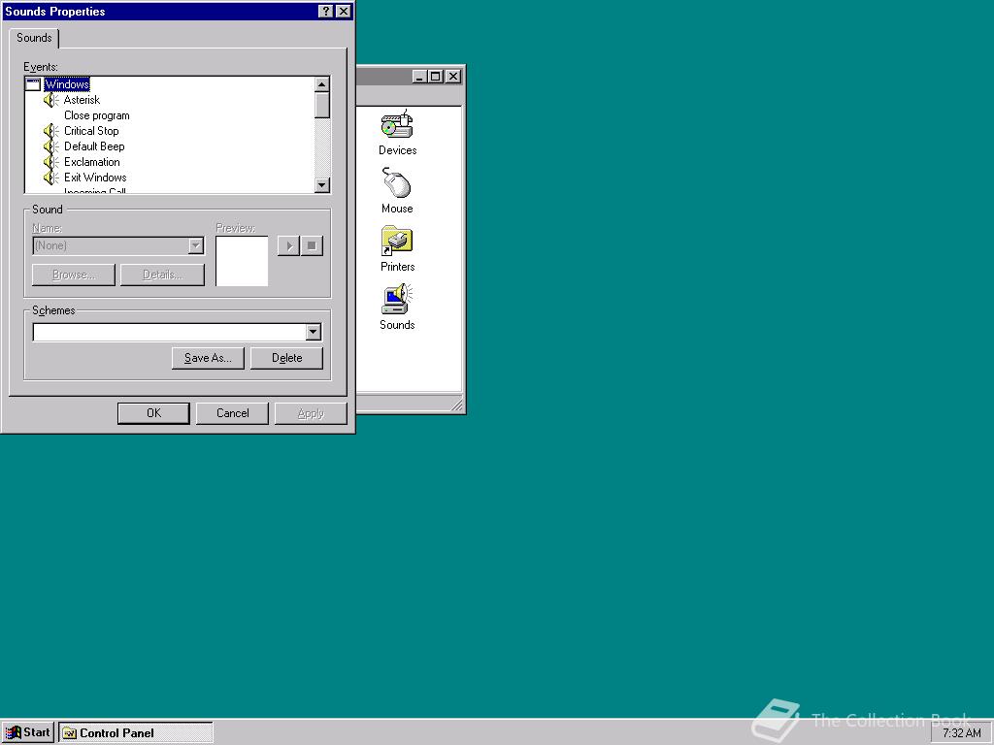994x745 pixels.
Task: Click Save As to save scheme
Action: tap(208, 358)
